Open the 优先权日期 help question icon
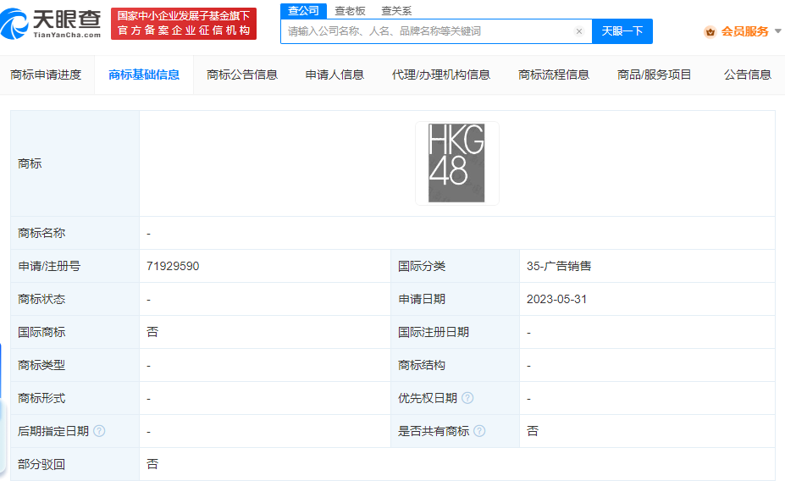 pyautogui.click(x=467, y=398)
